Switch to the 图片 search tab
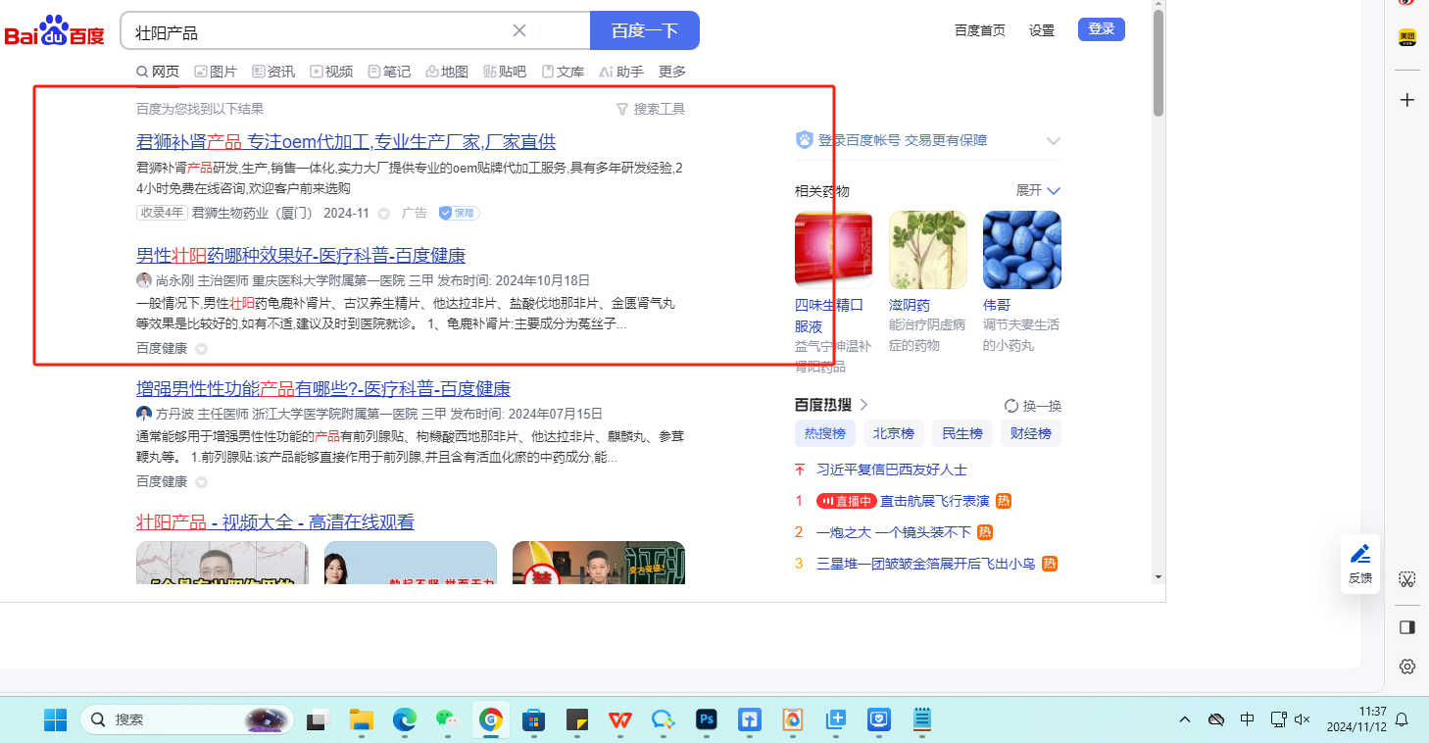This screenshot has height=743, width=1429. [x=216, y=72]
